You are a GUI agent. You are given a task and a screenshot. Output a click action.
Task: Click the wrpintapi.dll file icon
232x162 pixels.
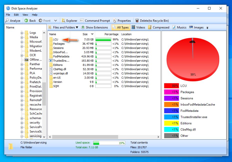tap(51, 73)
